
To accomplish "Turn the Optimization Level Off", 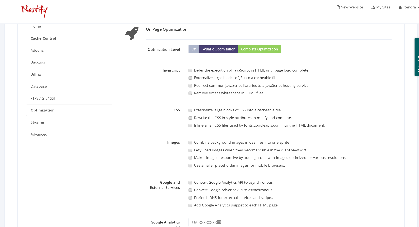I will pos(194,49).
